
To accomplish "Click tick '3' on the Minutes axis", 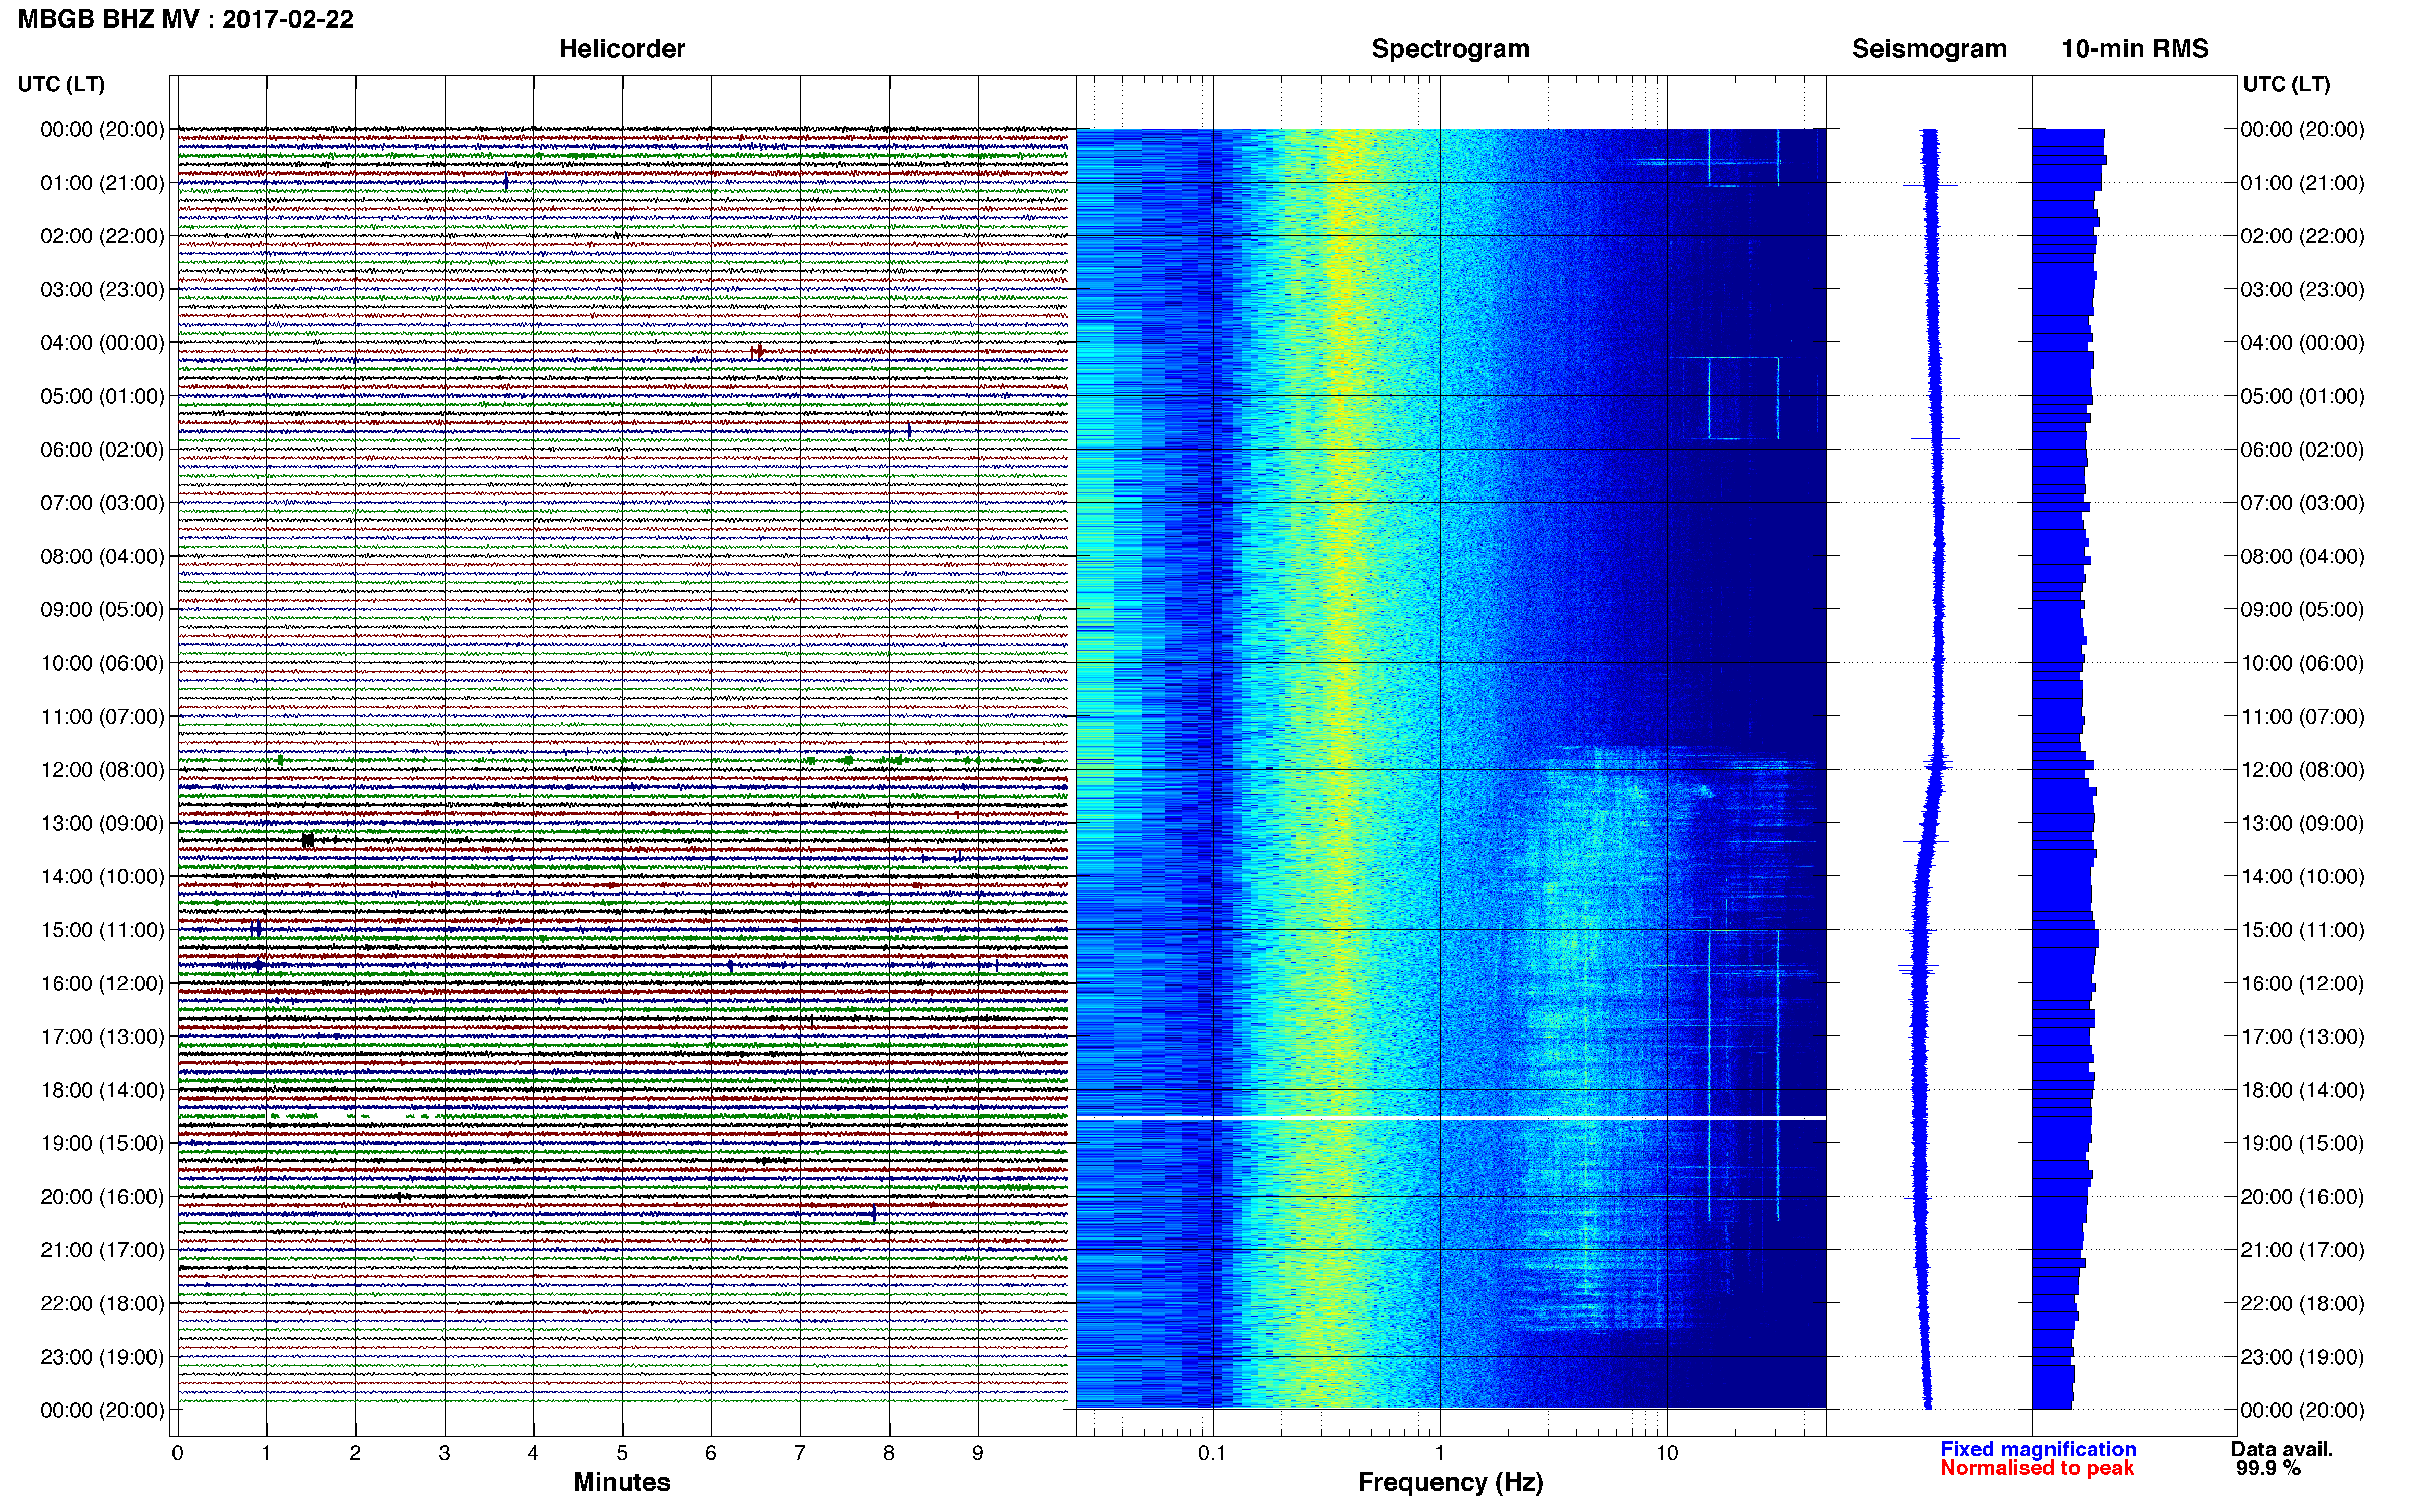I will 444,1454.
